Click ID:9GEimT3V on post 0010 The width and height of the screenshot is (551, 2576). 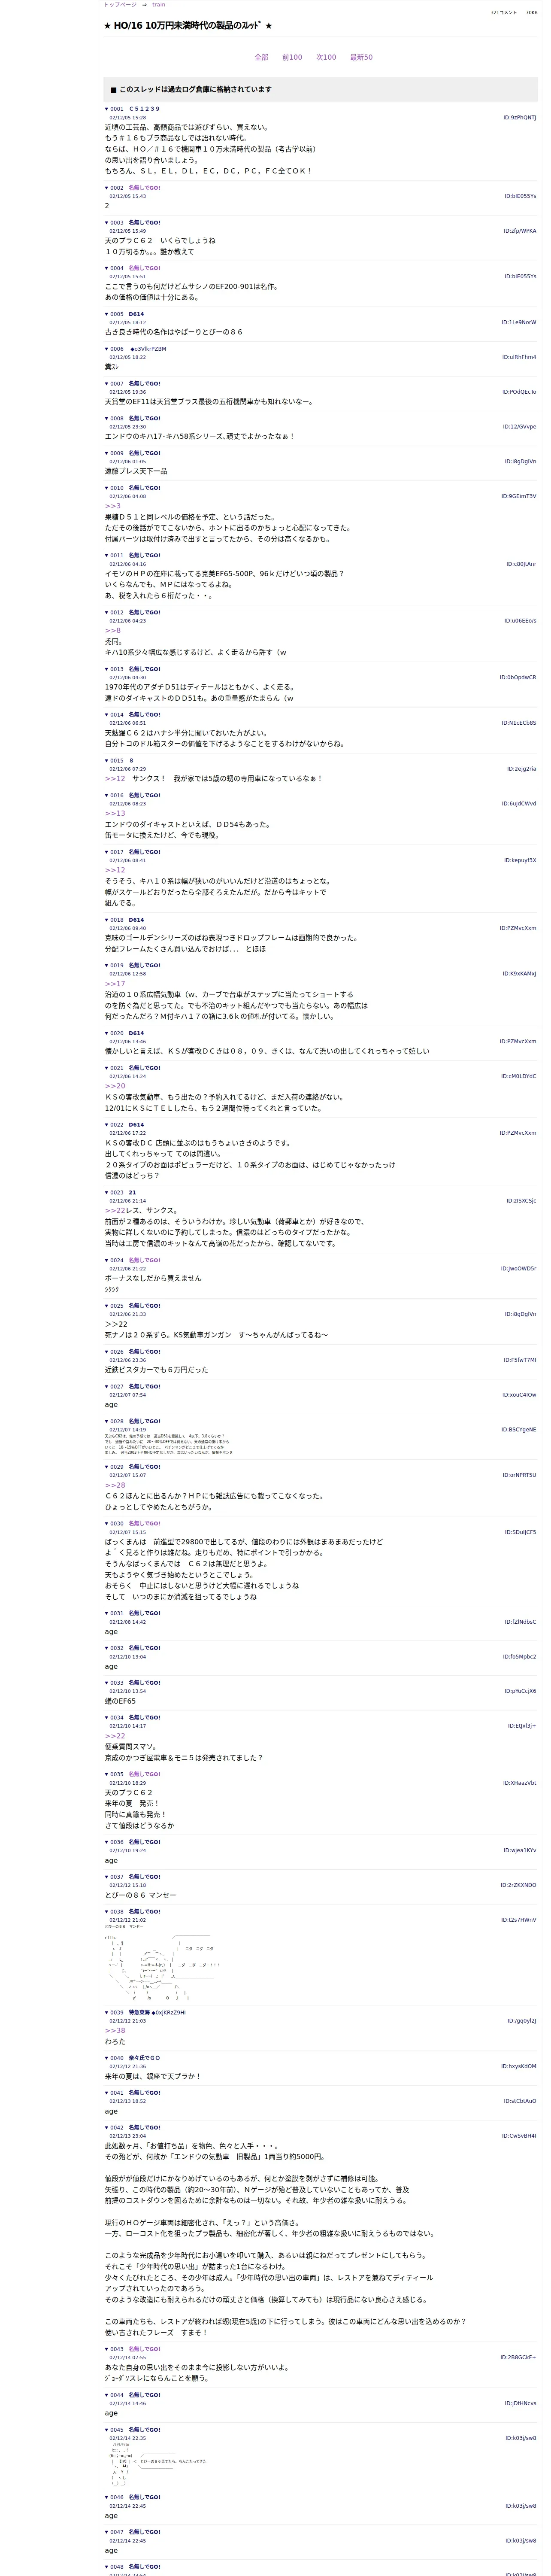[519, 496]
